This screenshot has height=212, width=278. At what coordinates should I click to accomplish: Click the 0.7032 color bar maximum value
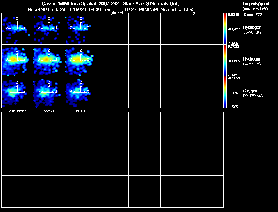[x=234, y=46]
